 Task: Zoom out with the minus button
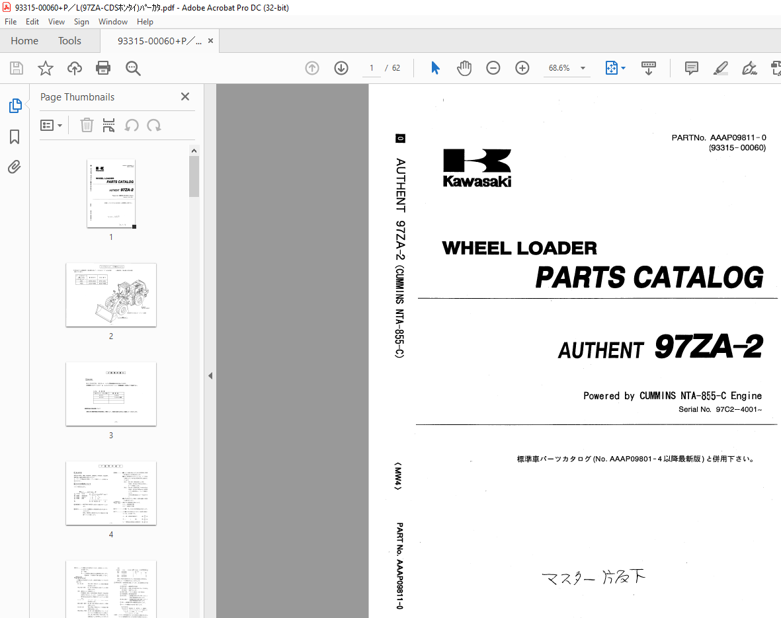click(x=493, y=68)
